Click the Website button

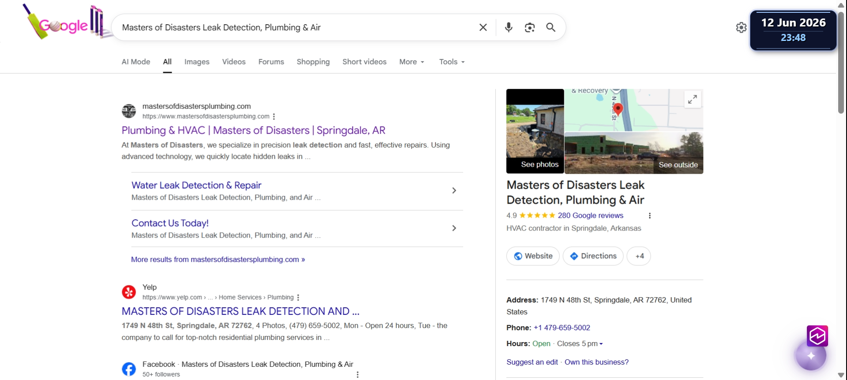533,256
